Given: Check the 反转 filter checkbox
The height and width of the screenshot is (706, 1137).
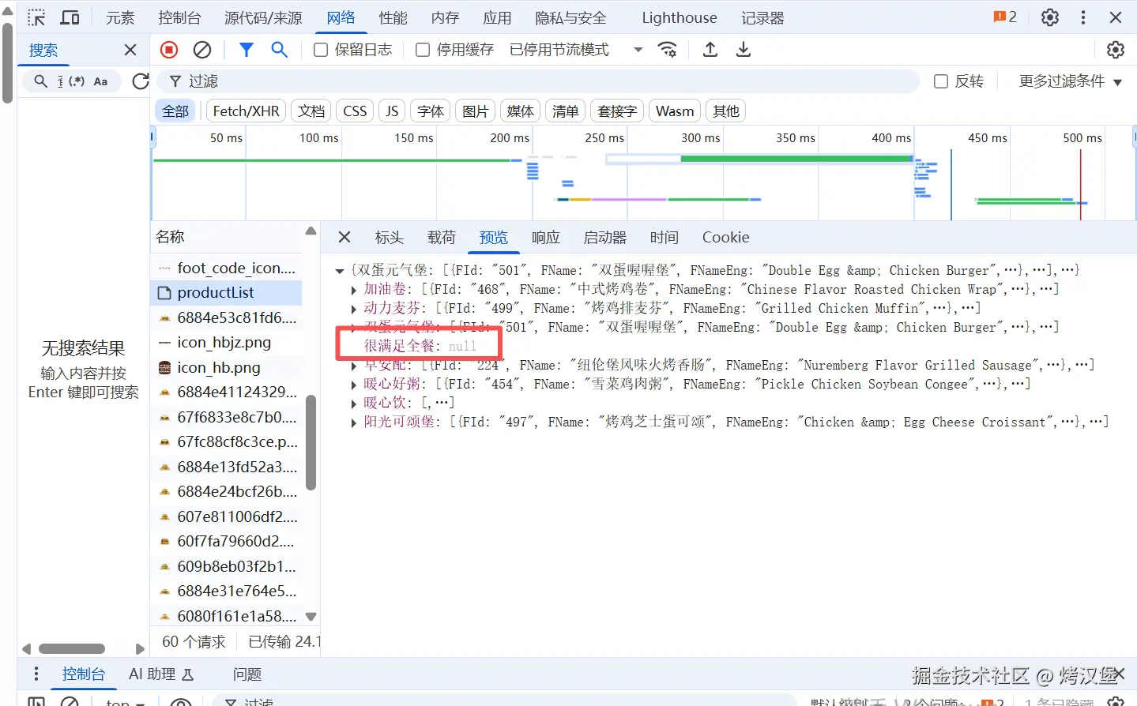Looking at the screenshot, I should click(939, 81).
